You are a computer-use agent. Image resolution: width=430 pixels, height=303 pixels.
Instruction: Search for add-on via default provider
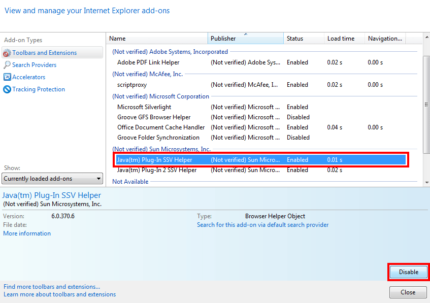(262, 225)
